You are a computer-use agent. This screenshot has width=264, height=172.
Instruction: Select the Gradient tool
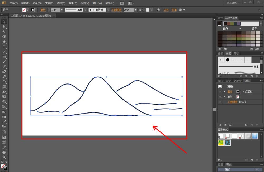coord(4,117)
